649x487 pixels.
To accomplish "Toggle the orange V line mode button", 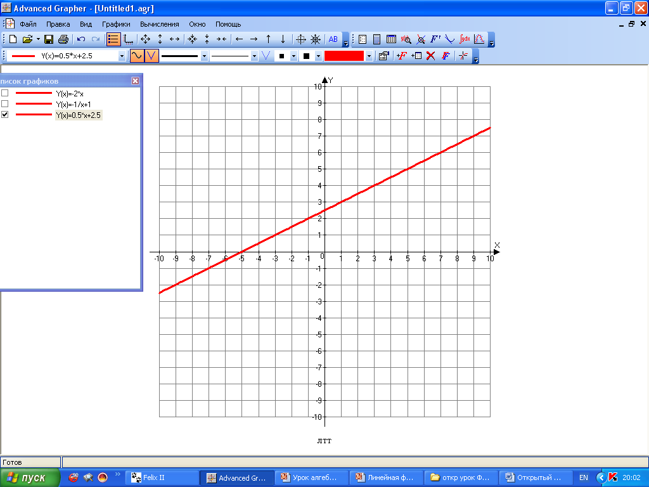I will (151, 56).
